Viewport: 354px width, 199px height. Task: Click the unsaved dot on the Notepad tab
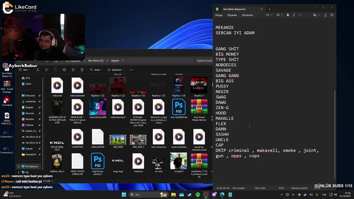(262, 9)
